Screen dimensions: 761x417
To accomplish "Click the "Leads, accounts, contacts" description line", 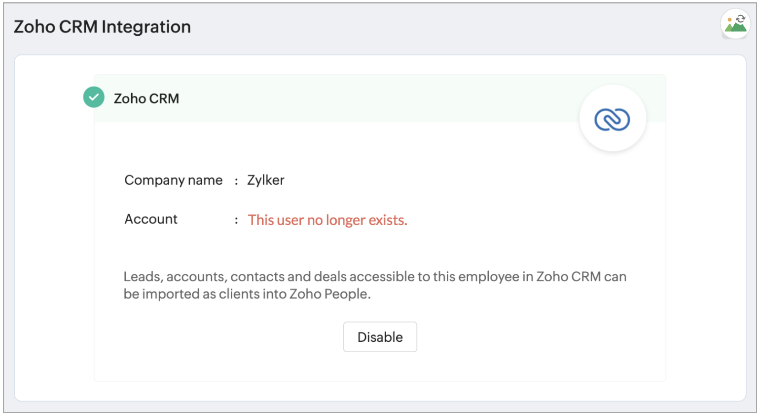I will (x=375, y=277).
